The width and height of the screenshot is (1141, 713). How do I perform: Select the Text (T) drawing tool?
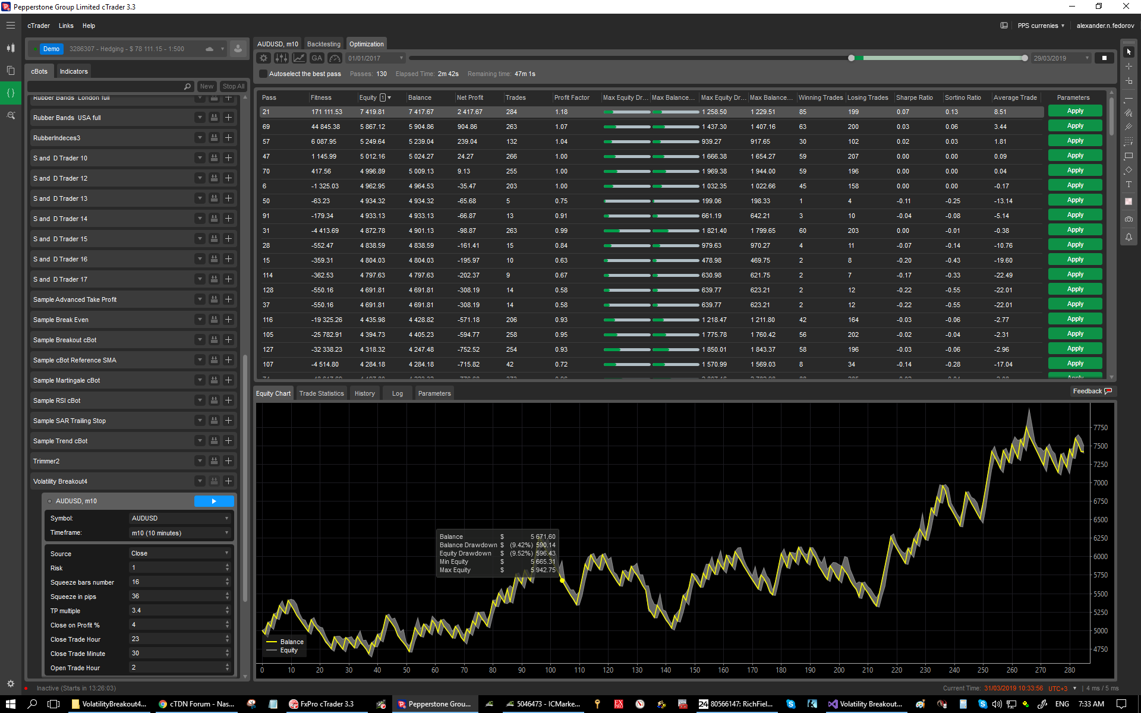(1129, 185)
